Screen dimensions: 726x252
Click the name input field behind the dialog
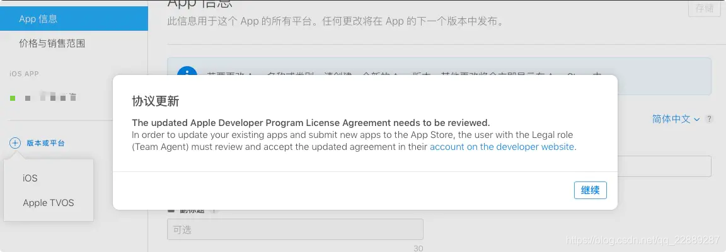tap(664, 166)
